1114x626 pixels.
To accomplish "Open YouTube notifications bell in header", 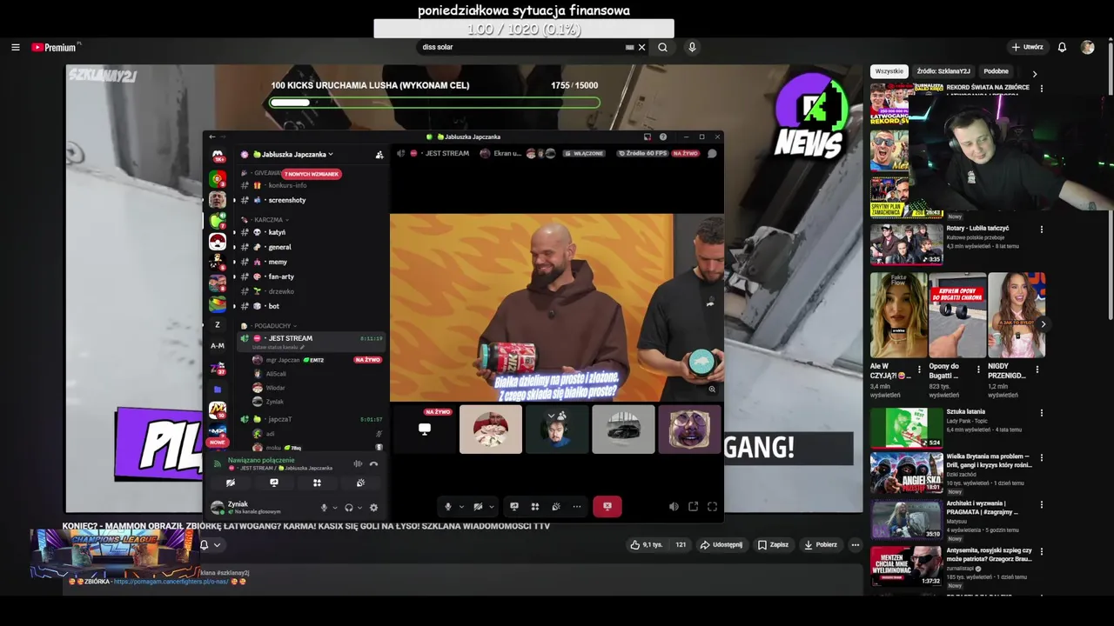I will click(1062, 47).
